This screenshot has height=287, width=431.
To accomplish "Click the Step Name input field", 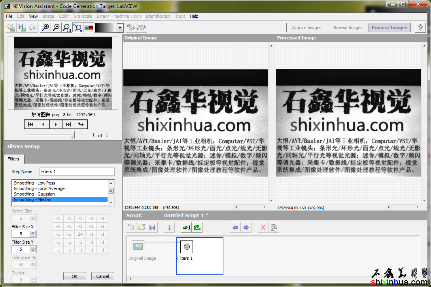I will (x=77, y=171).
